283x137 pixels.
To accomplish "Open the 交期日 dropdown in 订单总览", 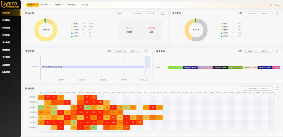I will [121, 13].
